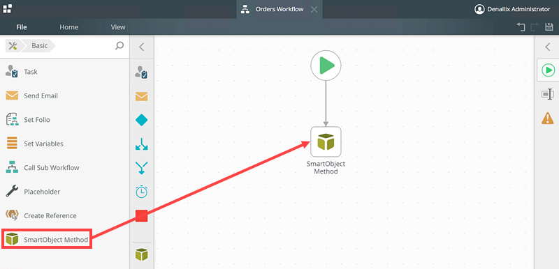Select the Start node on canvas

(x=326, y=66)
